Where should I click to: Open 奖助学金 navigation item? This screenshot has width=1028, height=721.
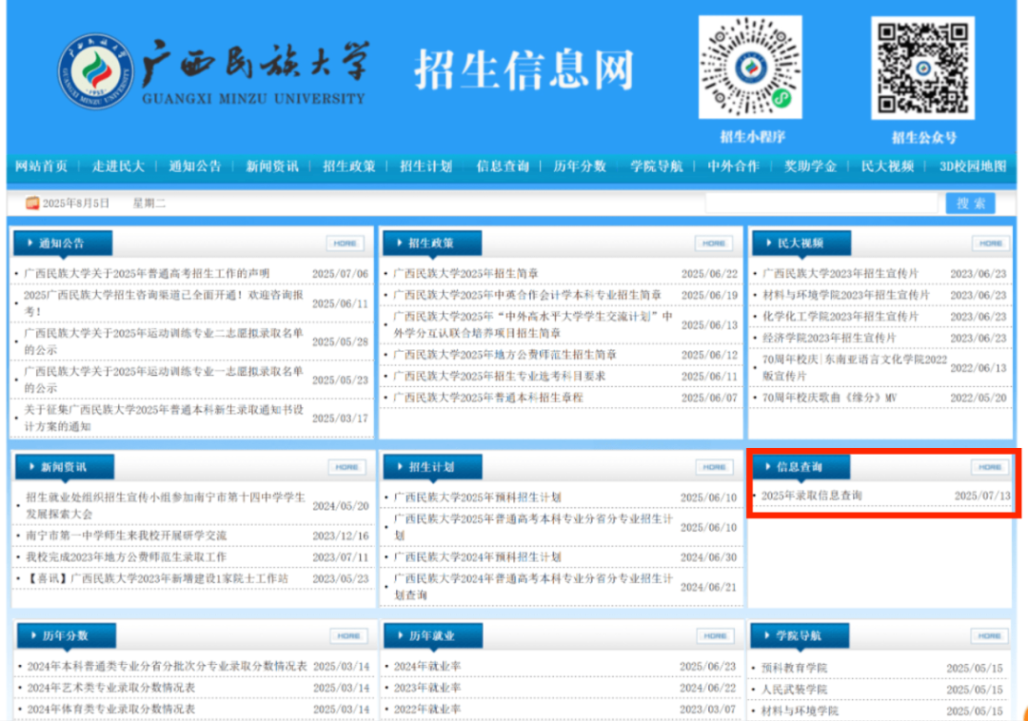810,166
